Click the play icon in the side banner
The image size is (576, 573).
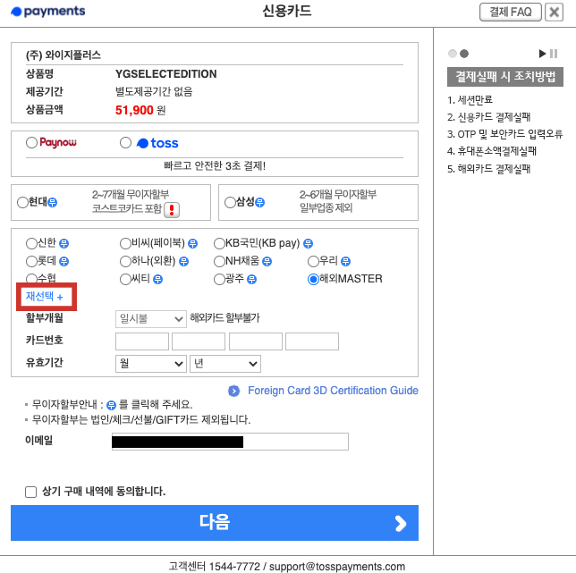tap(542, 54)
